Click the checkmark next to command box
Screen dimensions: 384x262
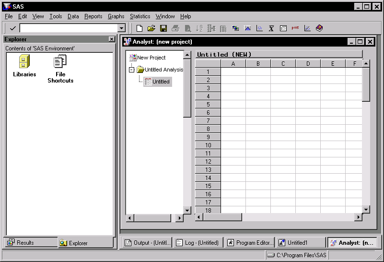tap(12, 28)
